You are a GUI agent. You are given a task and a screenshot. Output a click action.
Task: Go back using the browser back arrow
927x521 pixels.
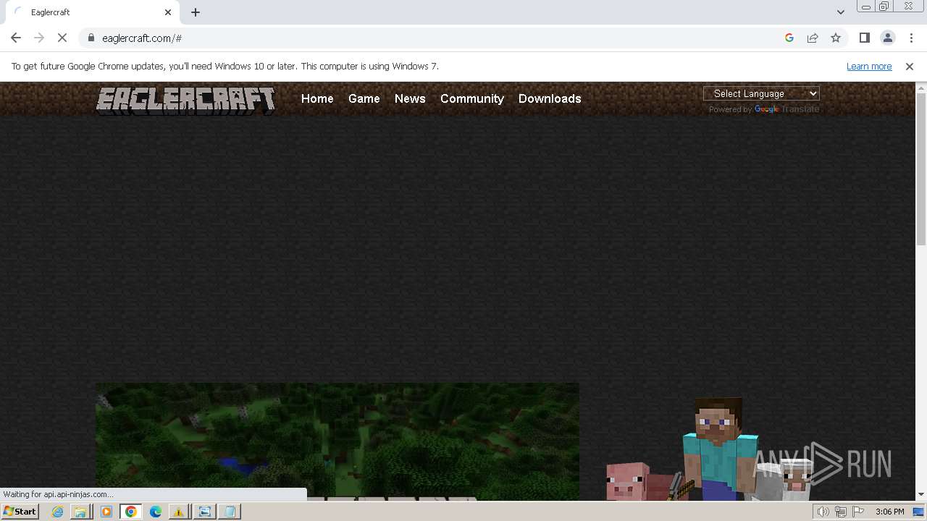pyautogui.click(x=16, y=38)
